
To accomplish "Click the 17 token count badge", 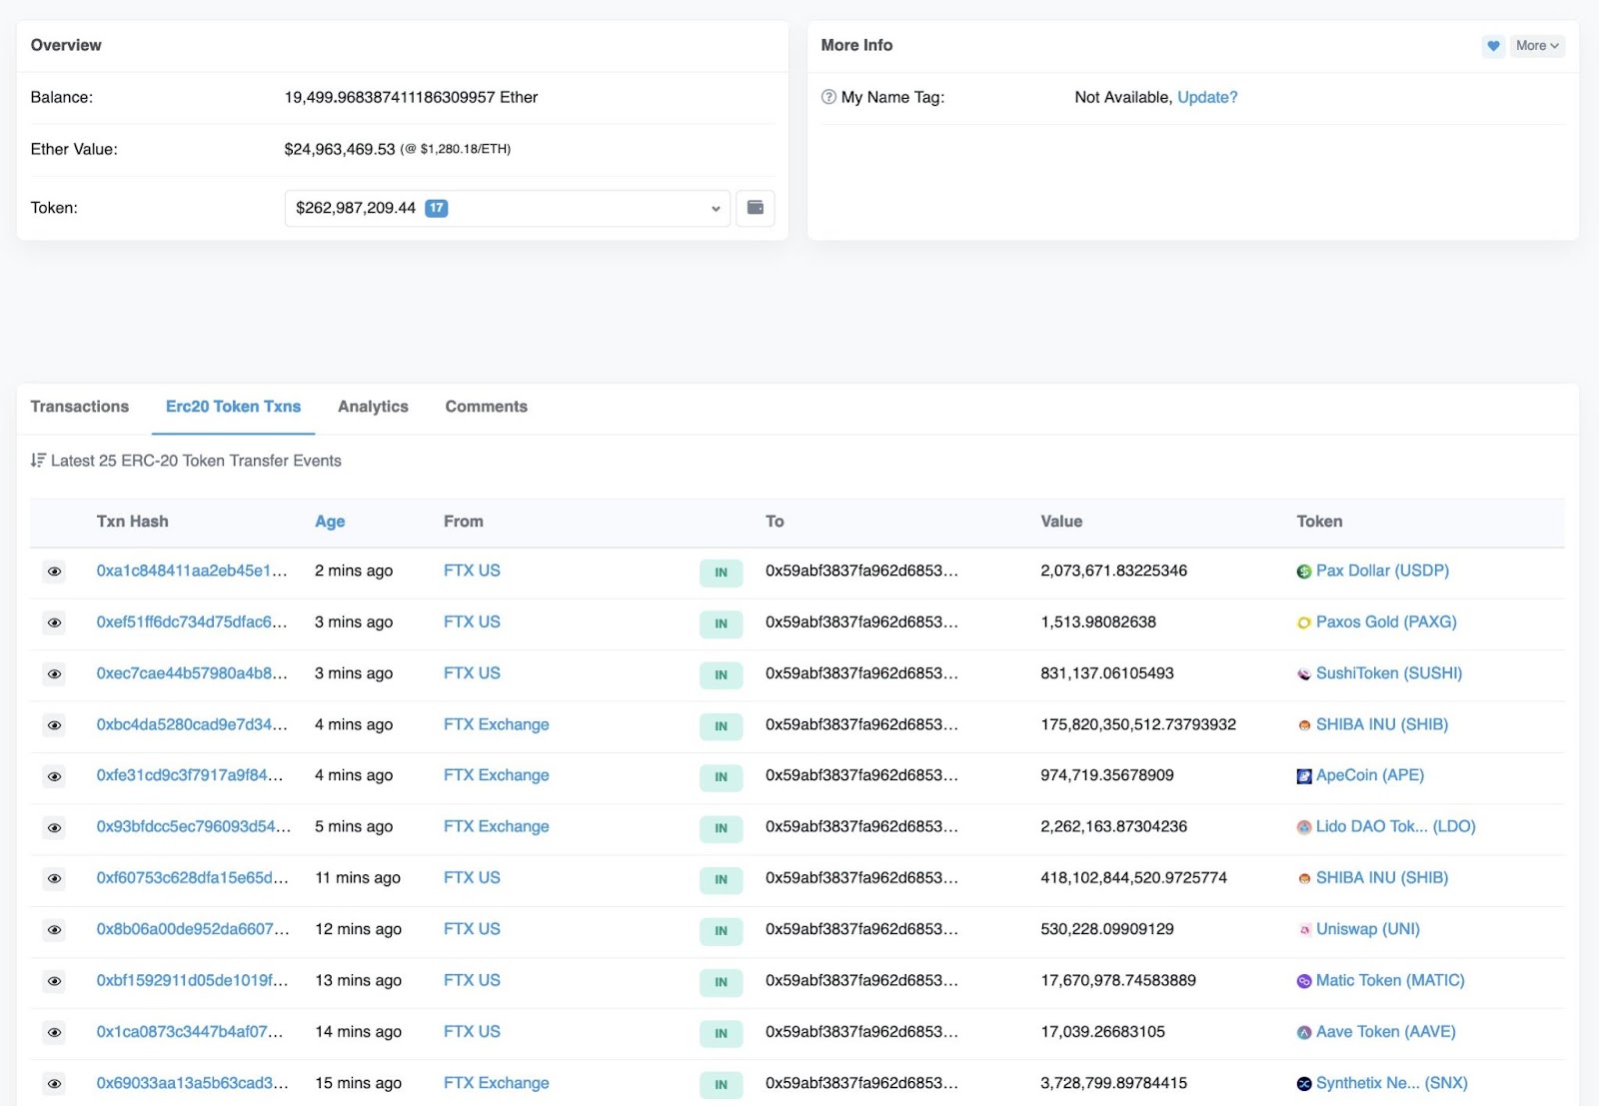I will tap(437, 208).
